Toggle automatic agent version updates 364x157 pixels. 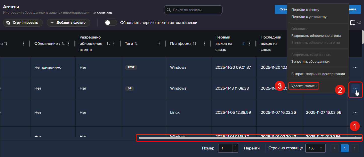pos(111,23)
